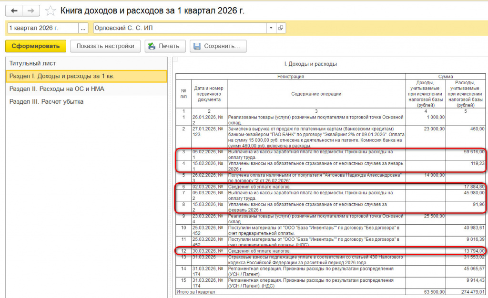Select income cell 14 000,00
This screenshot has width=488, height=298.
click(426, 178)
